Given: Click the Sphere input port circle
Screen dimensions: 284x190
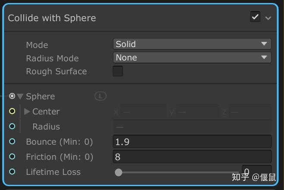Looking at the screenshot, I should point(12,96).
